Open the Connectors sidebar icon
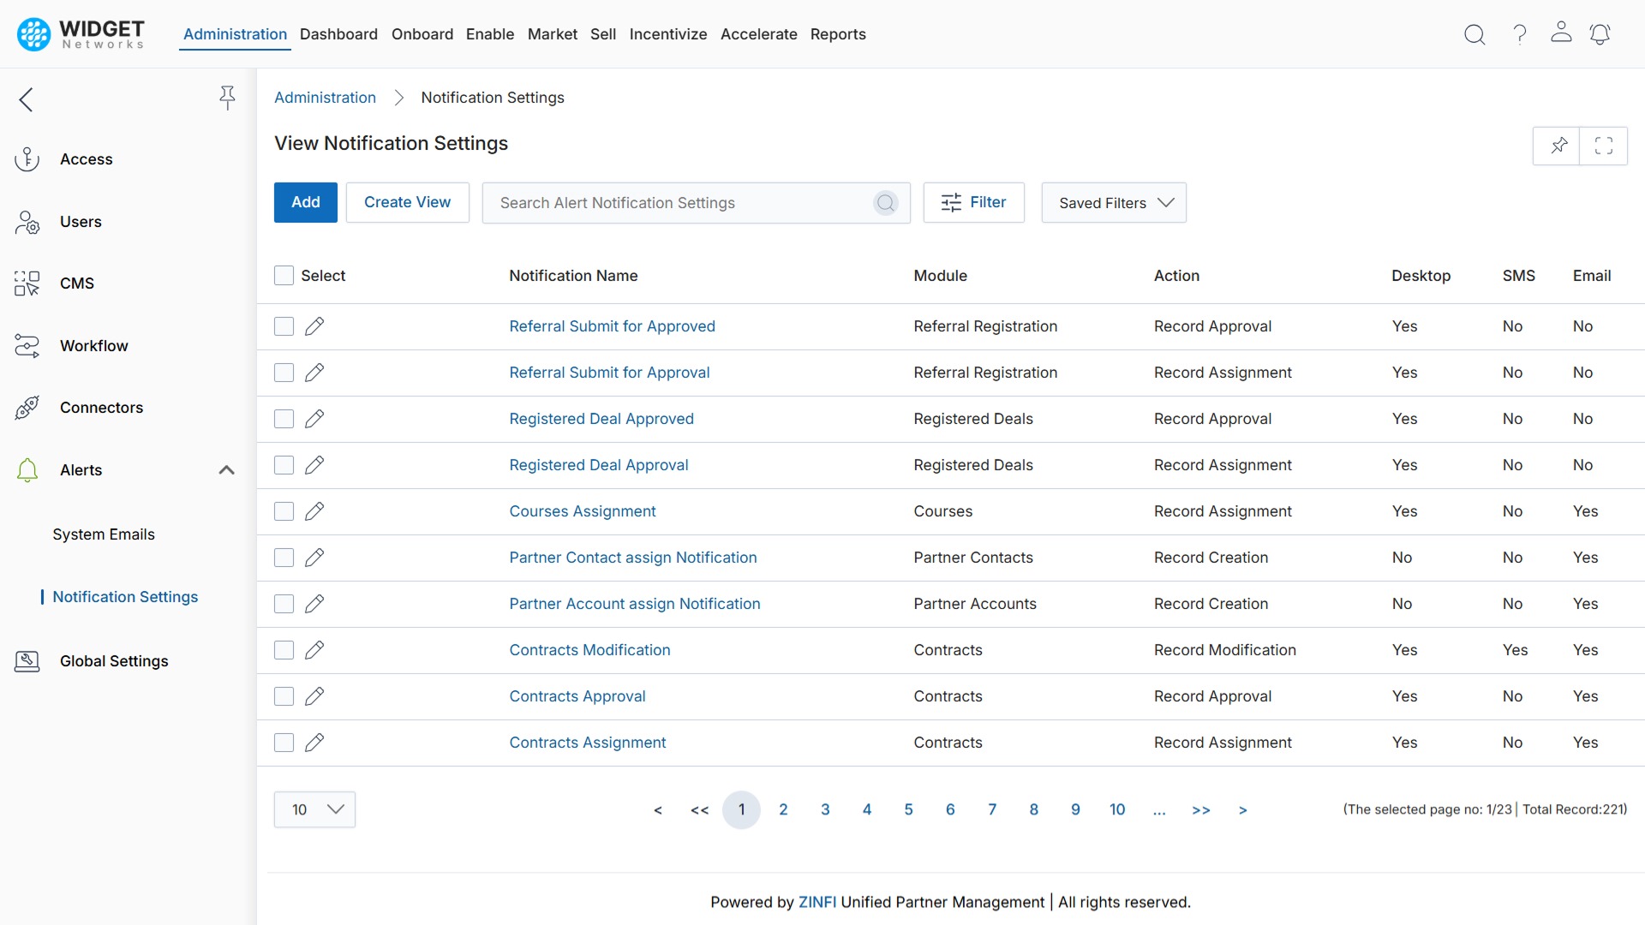Image resolution: width=1645 pixels, height=925 pixels. (27, 408)
